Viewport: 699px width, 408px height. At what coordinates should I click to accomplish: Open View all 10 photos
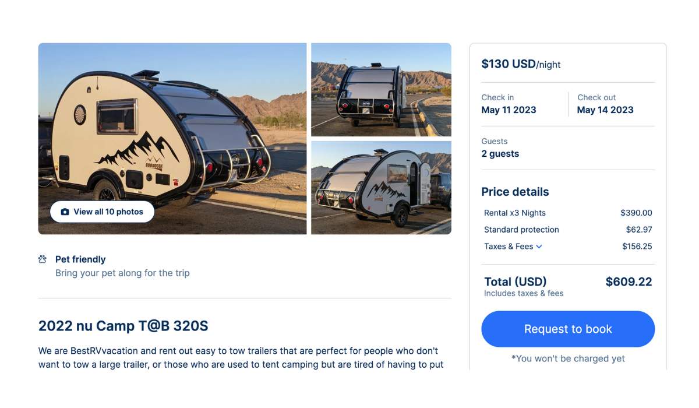pos(102,212)
